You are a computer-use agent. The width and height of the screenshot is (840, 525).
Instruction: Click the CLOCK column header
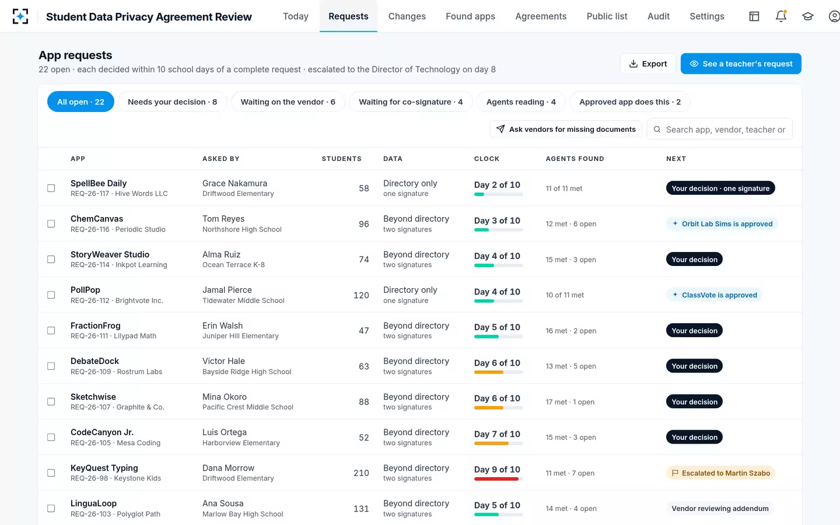pos(487,159)
